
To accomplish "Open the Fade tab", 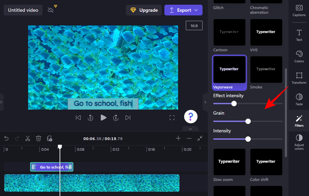I will (299, 100).
